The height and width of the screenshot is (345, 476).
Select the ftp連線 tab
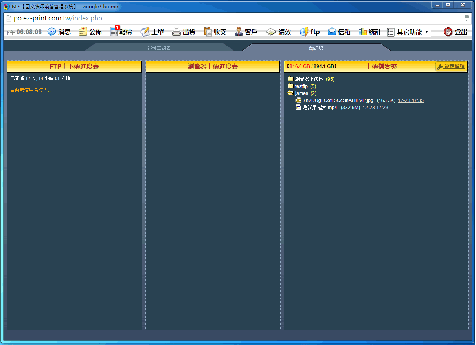(316, 48)
